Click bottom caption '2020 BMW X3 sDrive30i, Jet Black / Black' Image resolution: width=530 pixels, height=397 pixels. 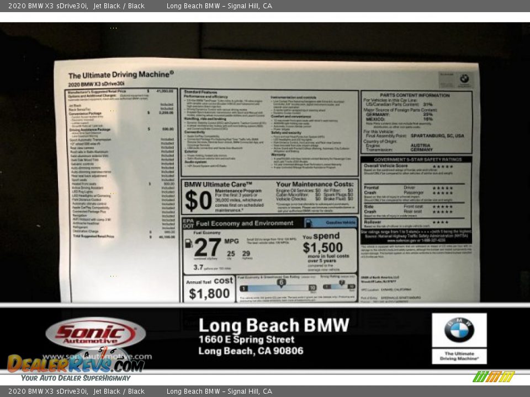[76, 391]
